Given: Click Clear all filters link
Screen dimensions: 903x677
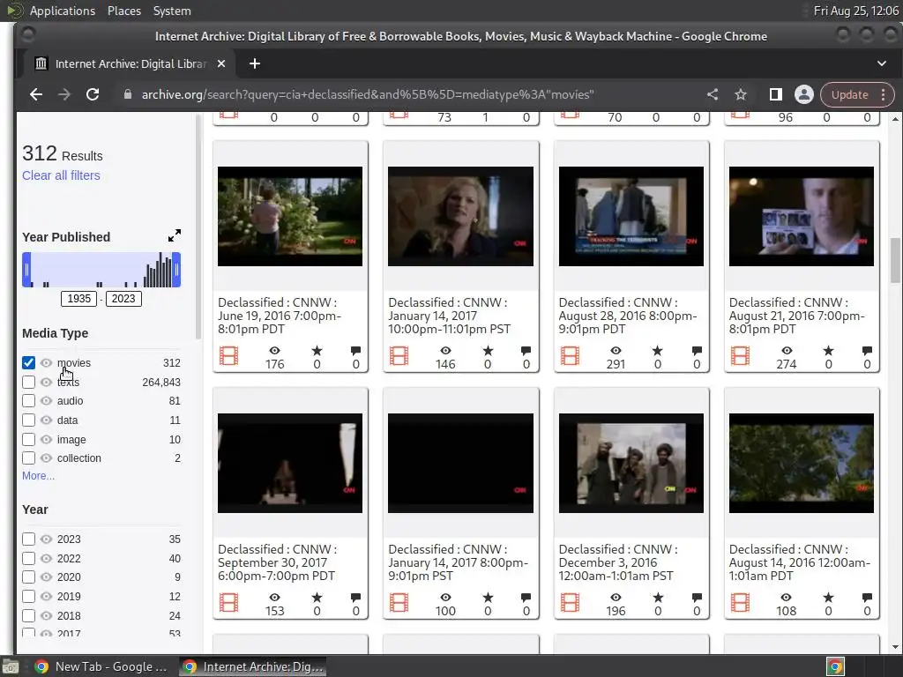Looking at the screenshot, I should pos(61,175).
